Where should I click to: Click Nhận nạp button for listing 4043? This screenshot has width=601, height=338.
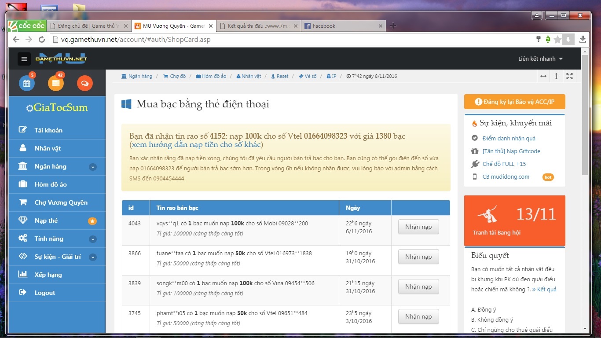[x=418, y=227]
